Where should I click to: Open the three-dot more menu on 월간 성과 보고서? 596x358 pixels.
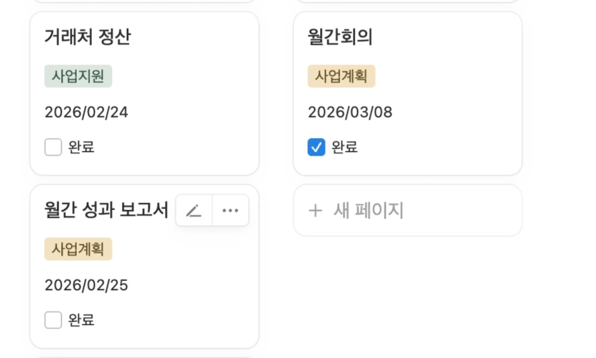[231, 211]
